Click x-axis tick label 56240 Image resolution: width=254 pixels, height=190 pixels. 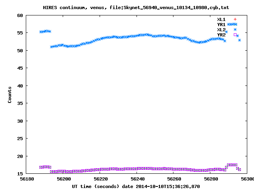[138, 179]
